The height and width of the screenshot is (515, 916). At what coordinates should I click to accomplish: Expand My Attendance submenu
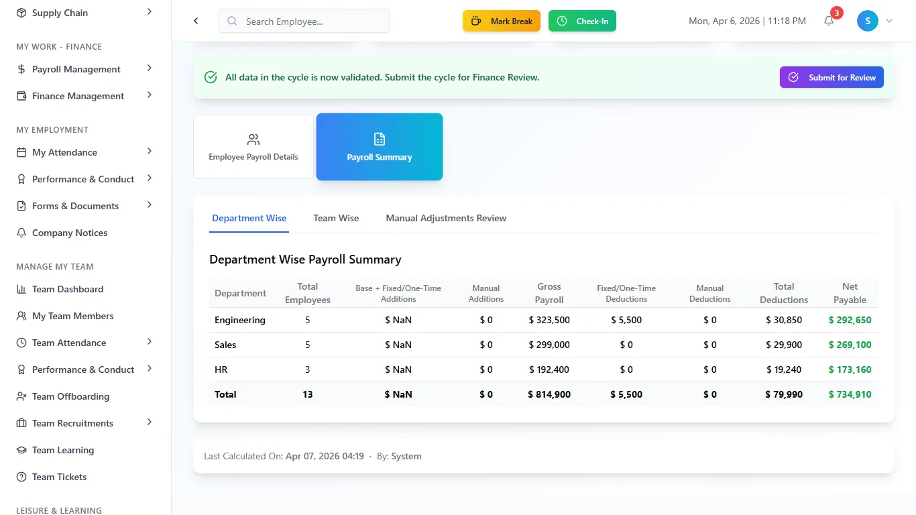149,152
